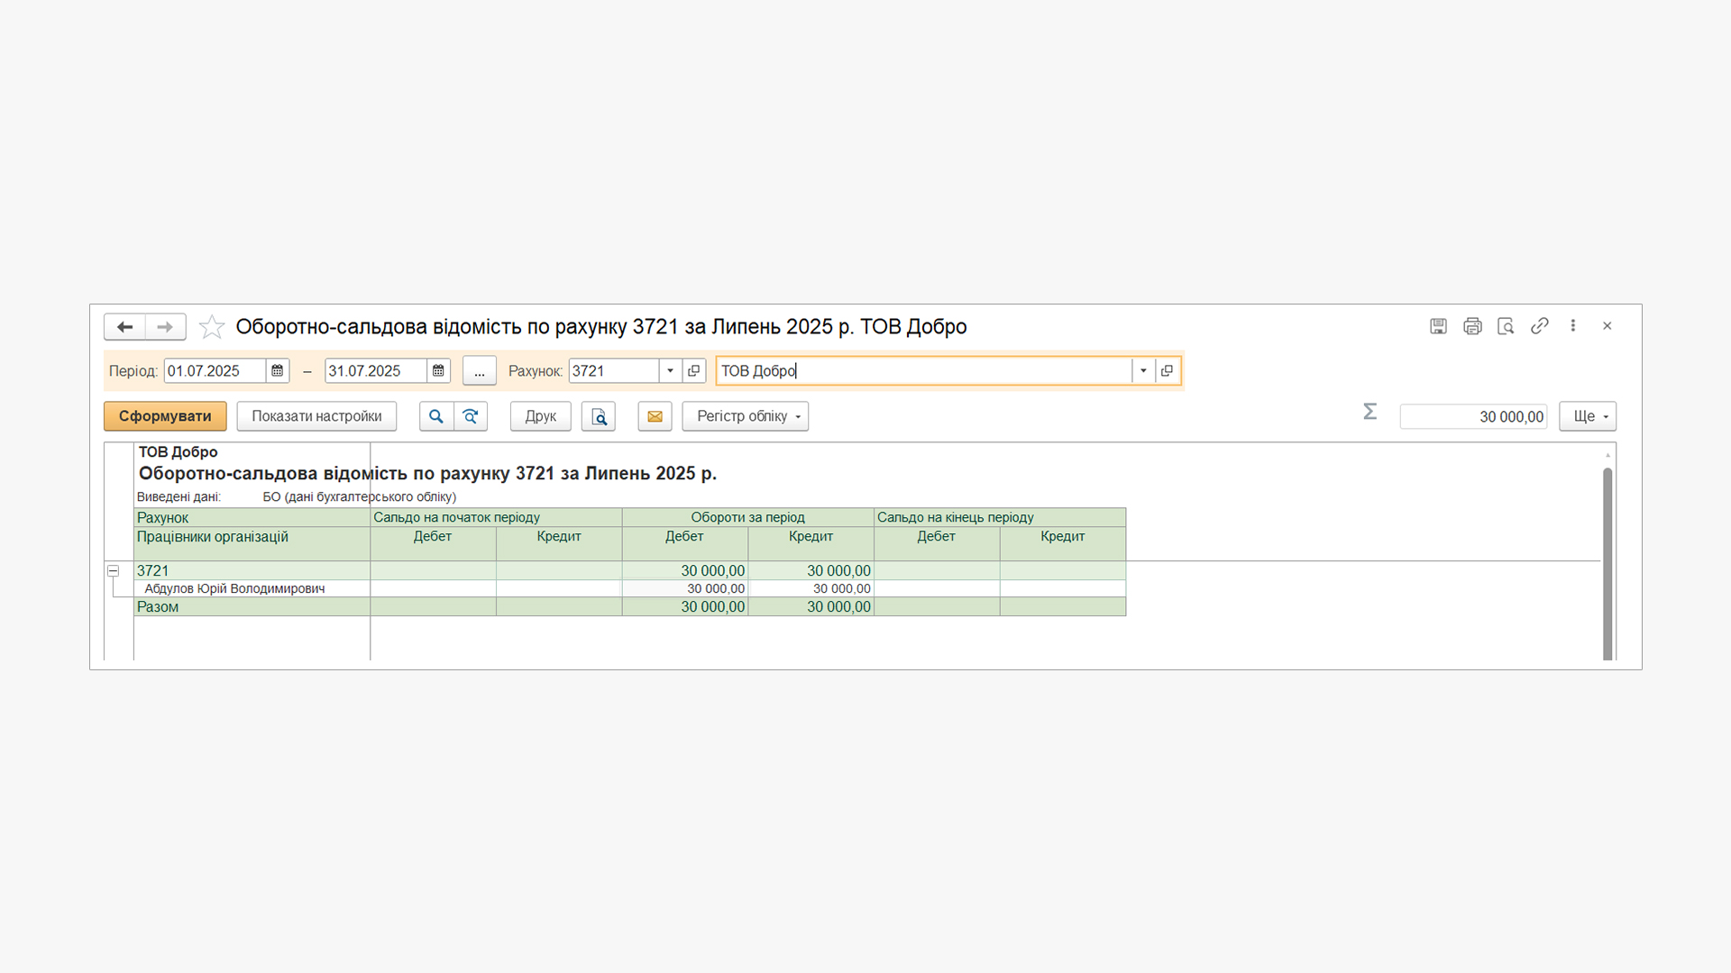Open the account 3721 dropdown list
The height and width of the screenshot is (973, 1731).
670,371
